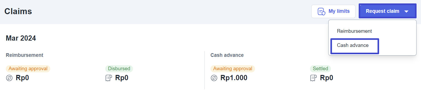421x98 pixels.
Task: Click the Settled status badge
Action: [320, 69]
